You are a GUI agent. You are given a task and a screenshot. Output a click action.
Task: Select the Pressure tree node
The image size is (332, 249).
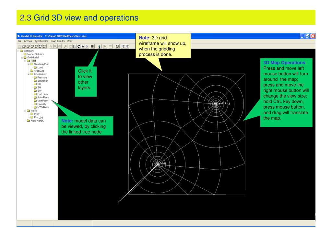click(x=42, y=77)
